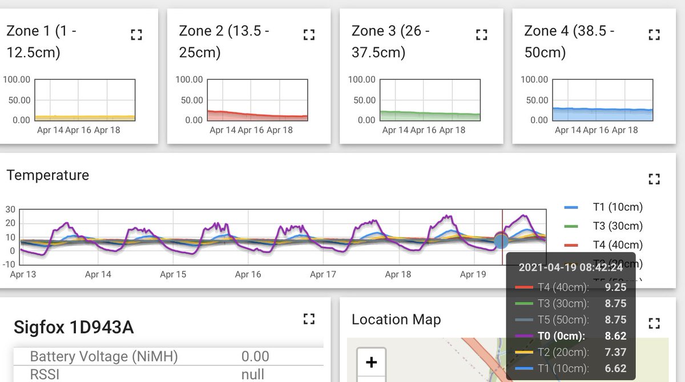Expand Zone 2 chart to fullscreen
Viewport: 685px width, 382px height.
coord(309,35)
